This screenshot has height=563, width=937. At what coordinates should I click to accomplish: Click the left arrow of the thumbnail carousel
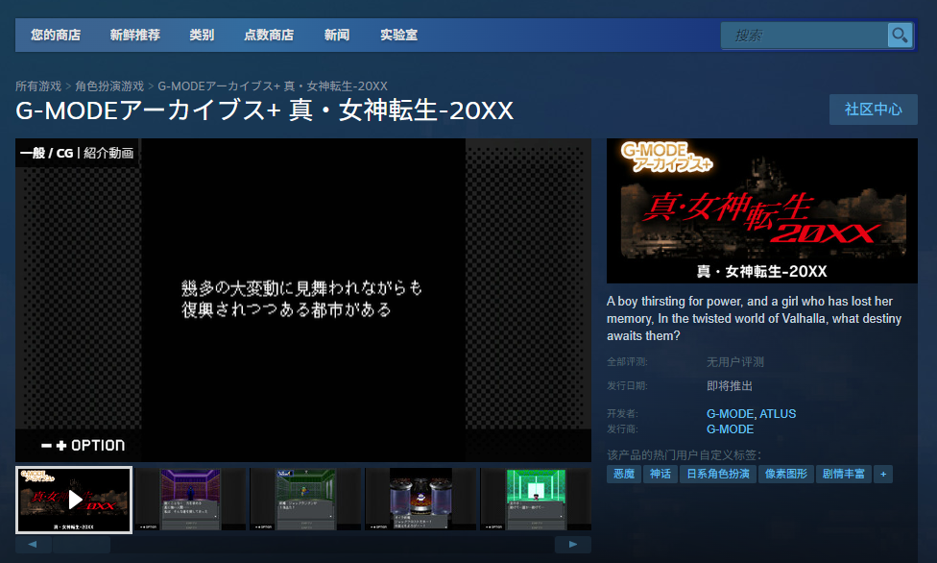click(x=35, y=544)
